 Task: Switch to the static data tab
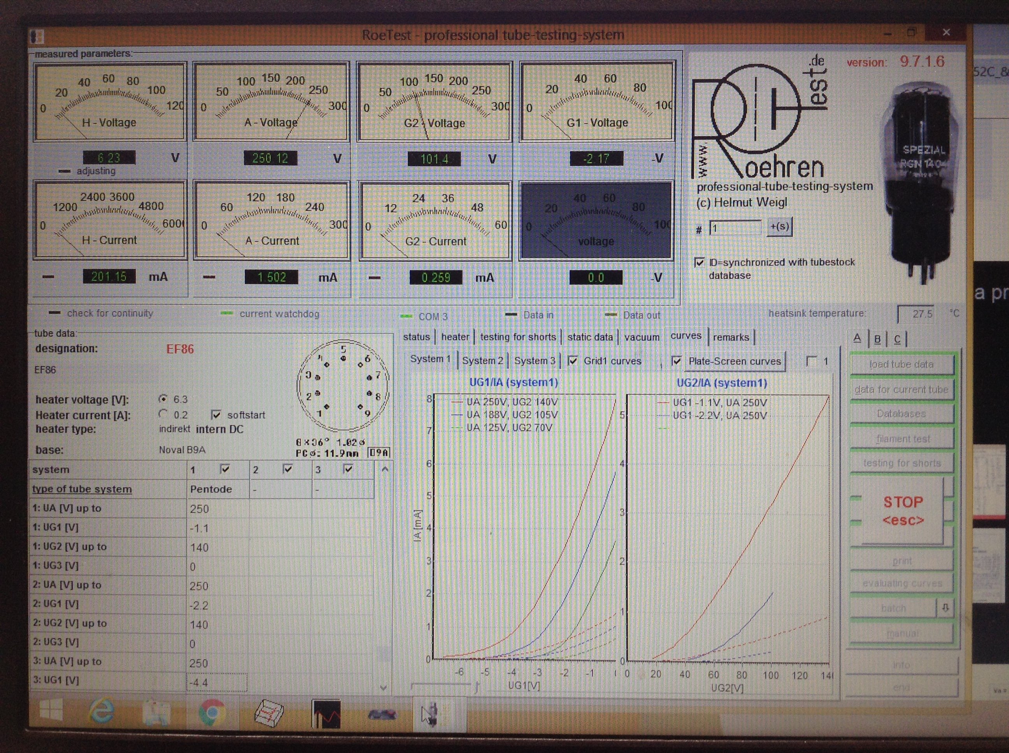coord(590,337)
